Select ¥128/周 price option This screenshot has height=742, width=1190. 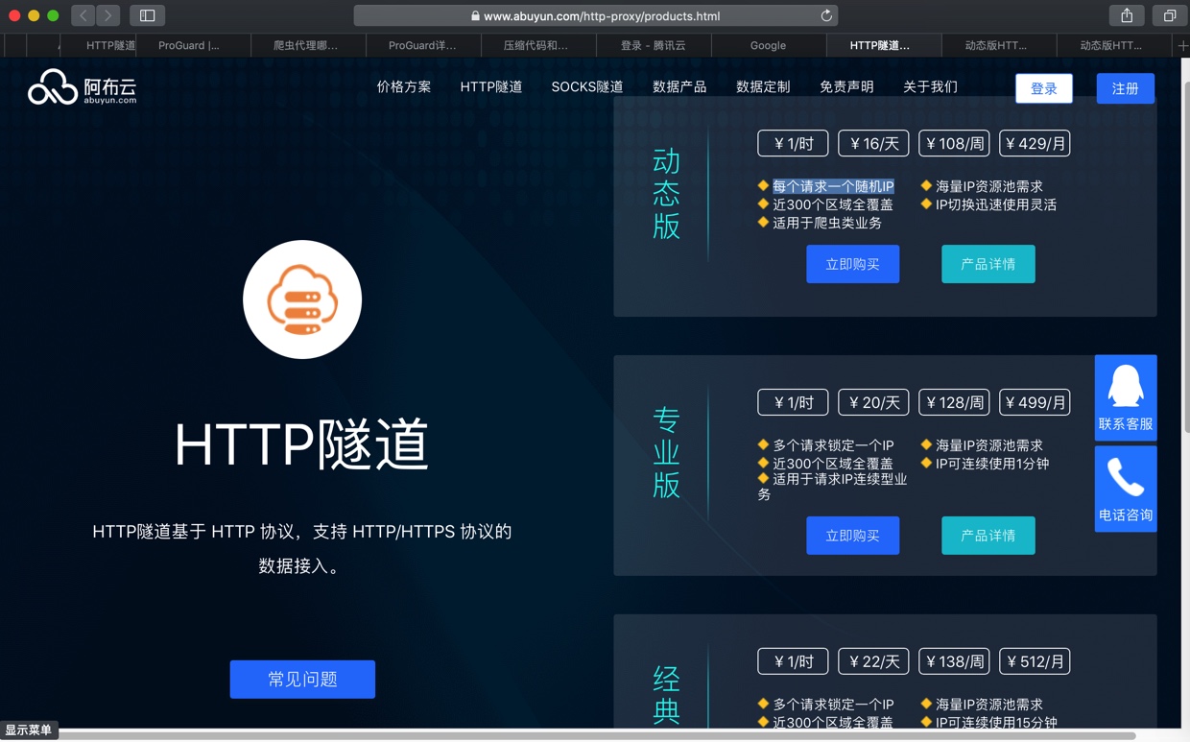click(x=954, y=402)
